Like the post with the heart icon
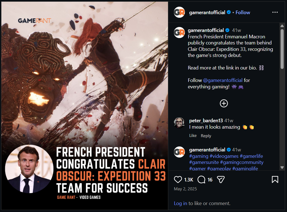The image size is (287, 212). point(178,179)
